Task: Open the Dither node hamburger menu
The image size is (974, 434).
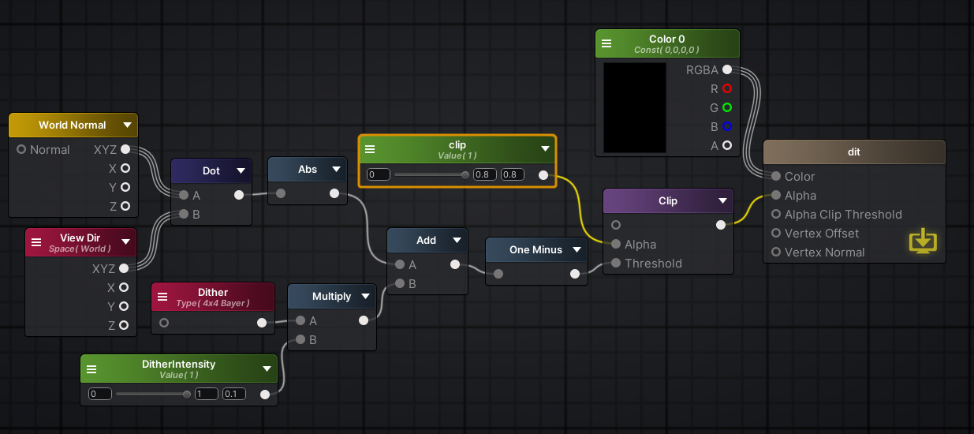Action: pyautogui.click(x=162, y=297)
